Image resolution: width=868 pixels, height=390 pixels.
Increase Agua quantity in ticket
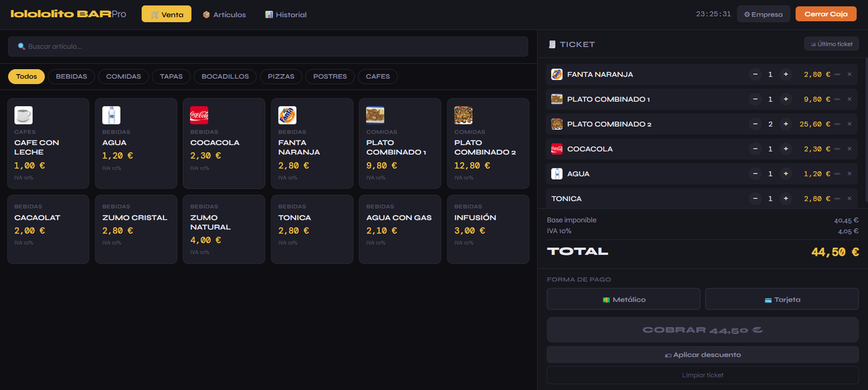click(786, 174)
